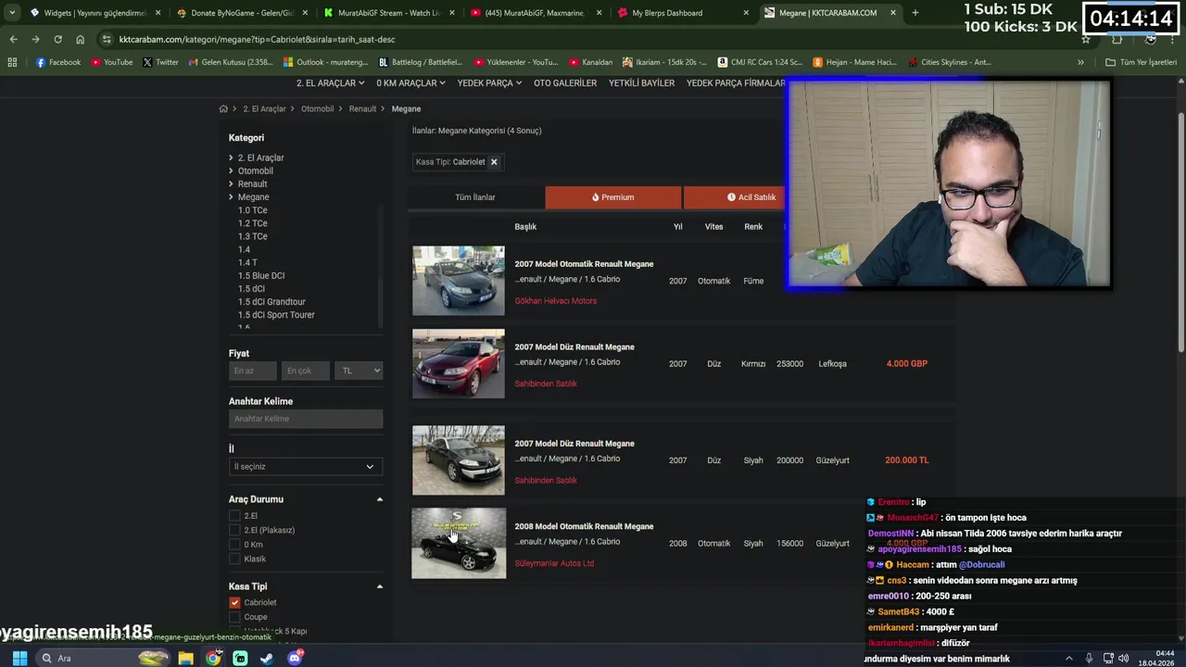Image resolution: width=1186 pixels, height=667 pixels.
Task: Open the Battlelog bookmark
Action: pyautogui.click(x=421, y=62)
